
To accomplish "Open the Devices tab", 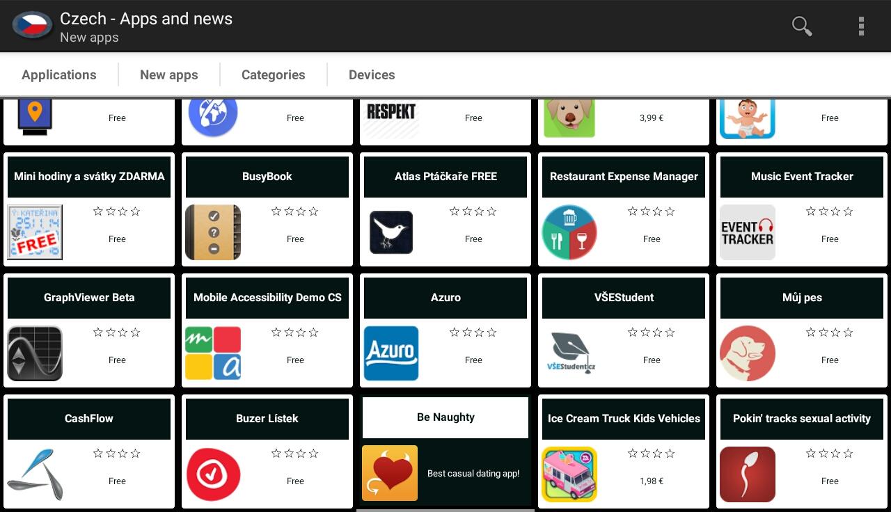I will tap(372, 74).
